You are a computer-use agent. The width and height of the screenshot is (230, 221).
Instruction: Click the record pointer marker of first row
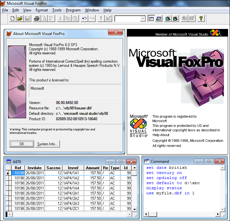point(8,173)
